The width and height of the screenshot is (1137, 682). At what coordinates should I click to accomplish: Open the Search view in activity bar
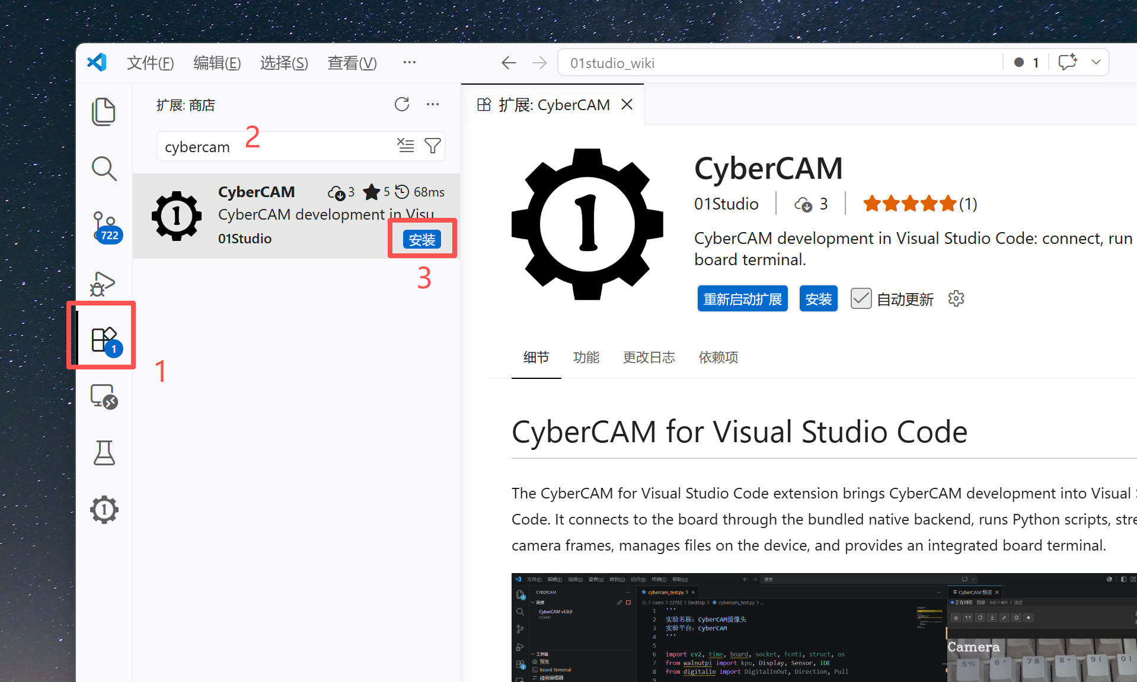tap(104, 168)
